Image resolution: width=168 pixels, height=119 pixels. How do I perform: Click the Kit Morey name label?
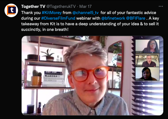coord(27,115)
